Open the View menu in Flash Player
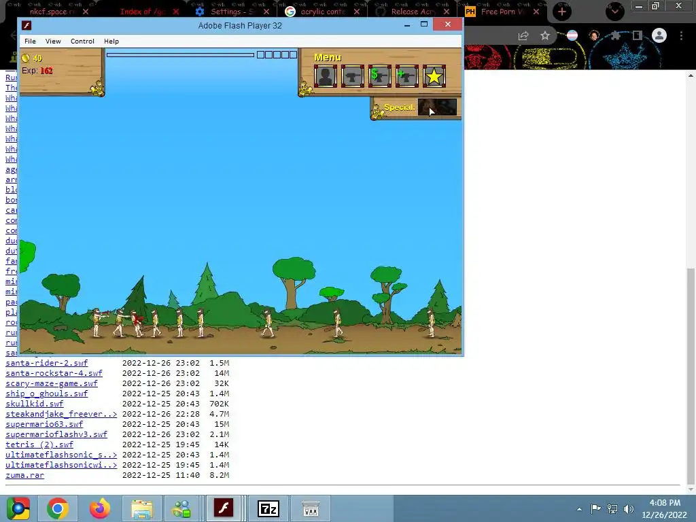The width and height of the screenshot is (696, 522). point(53,41)
